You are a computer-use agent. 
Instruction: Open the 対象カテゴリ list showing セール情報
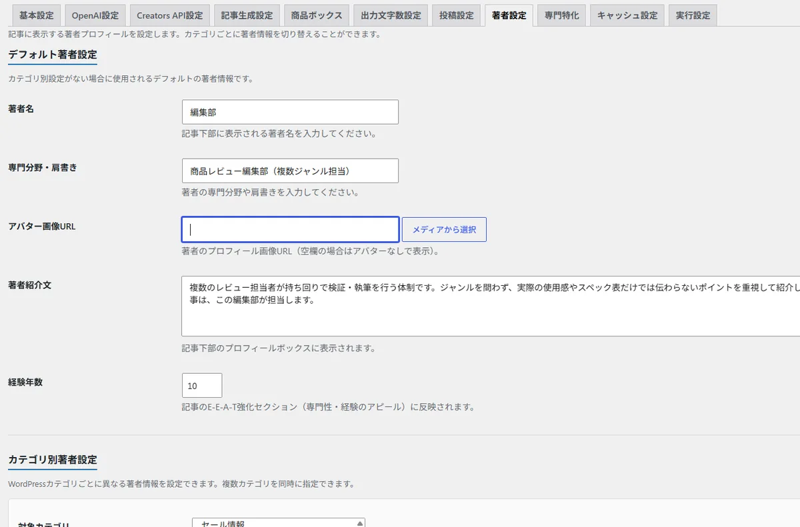279,523
